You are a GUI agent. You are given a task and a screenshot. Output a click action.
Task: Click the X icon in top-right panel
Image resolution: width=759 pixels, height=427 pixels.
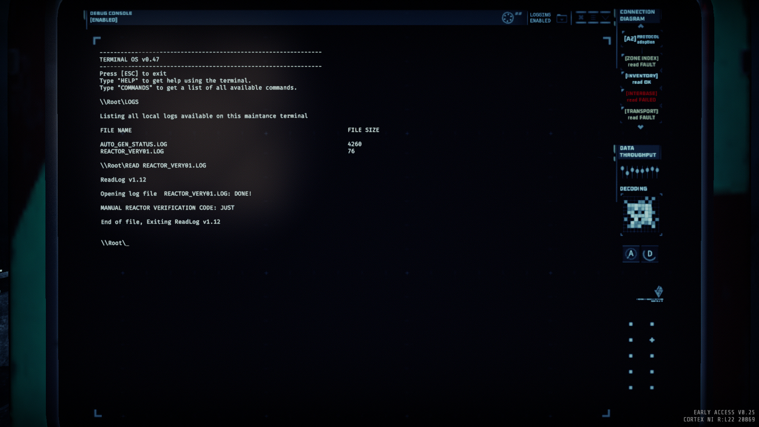pos(581,18)
